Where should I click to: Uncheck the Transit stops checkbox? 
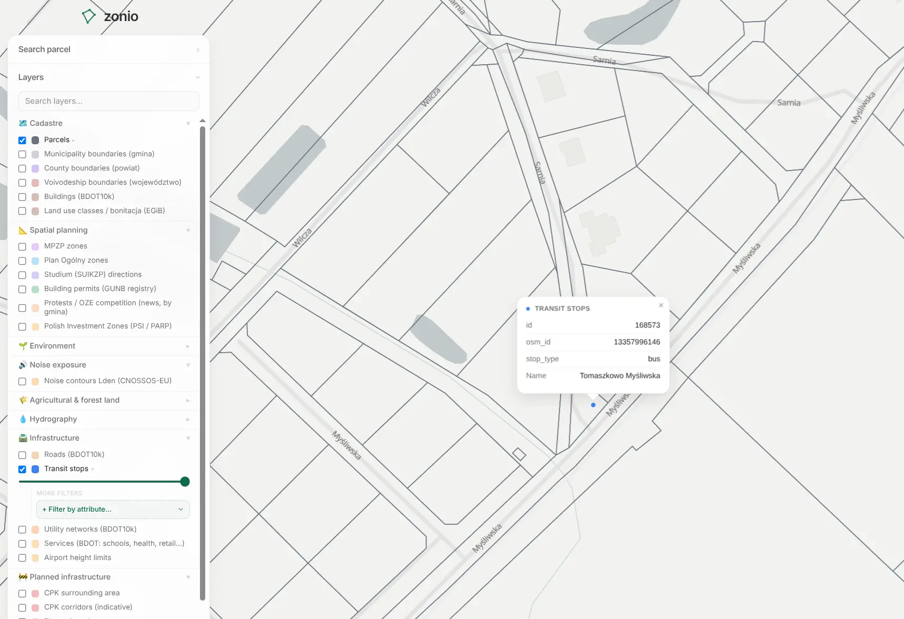coord(22,469)
